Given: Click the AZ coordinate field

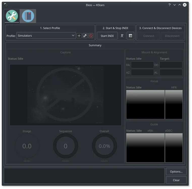Looking at the screenshot, I should (142, 72).
